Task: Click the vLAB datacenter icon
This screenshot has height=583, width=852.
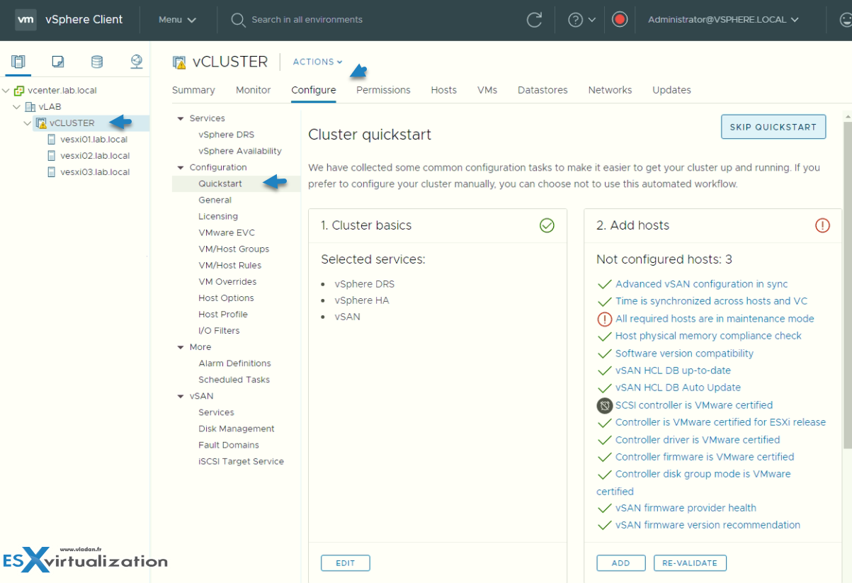Action: (x=30, y=107)
